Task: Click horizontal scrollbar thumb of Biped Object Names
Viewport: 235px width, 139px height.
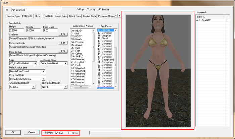Action: (81, 87)
